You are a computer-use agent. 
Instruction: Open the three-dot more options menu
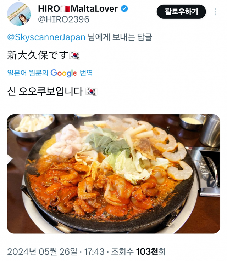pos(215,12)
